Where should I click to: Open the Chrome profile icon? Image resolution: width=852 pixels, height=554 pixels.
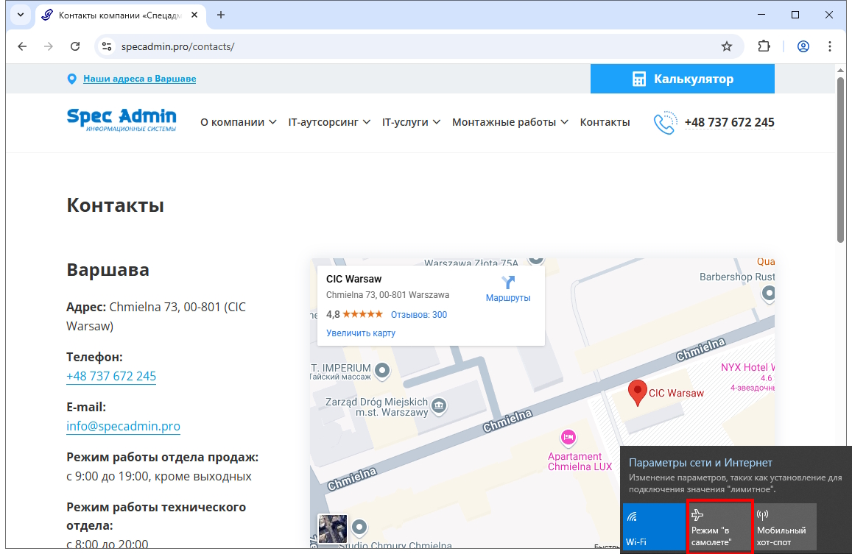point(803,46)
